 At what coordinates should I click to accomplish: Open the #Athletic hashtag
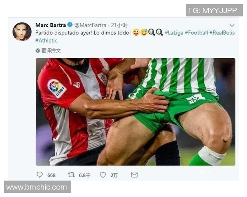tap(46, 41)
